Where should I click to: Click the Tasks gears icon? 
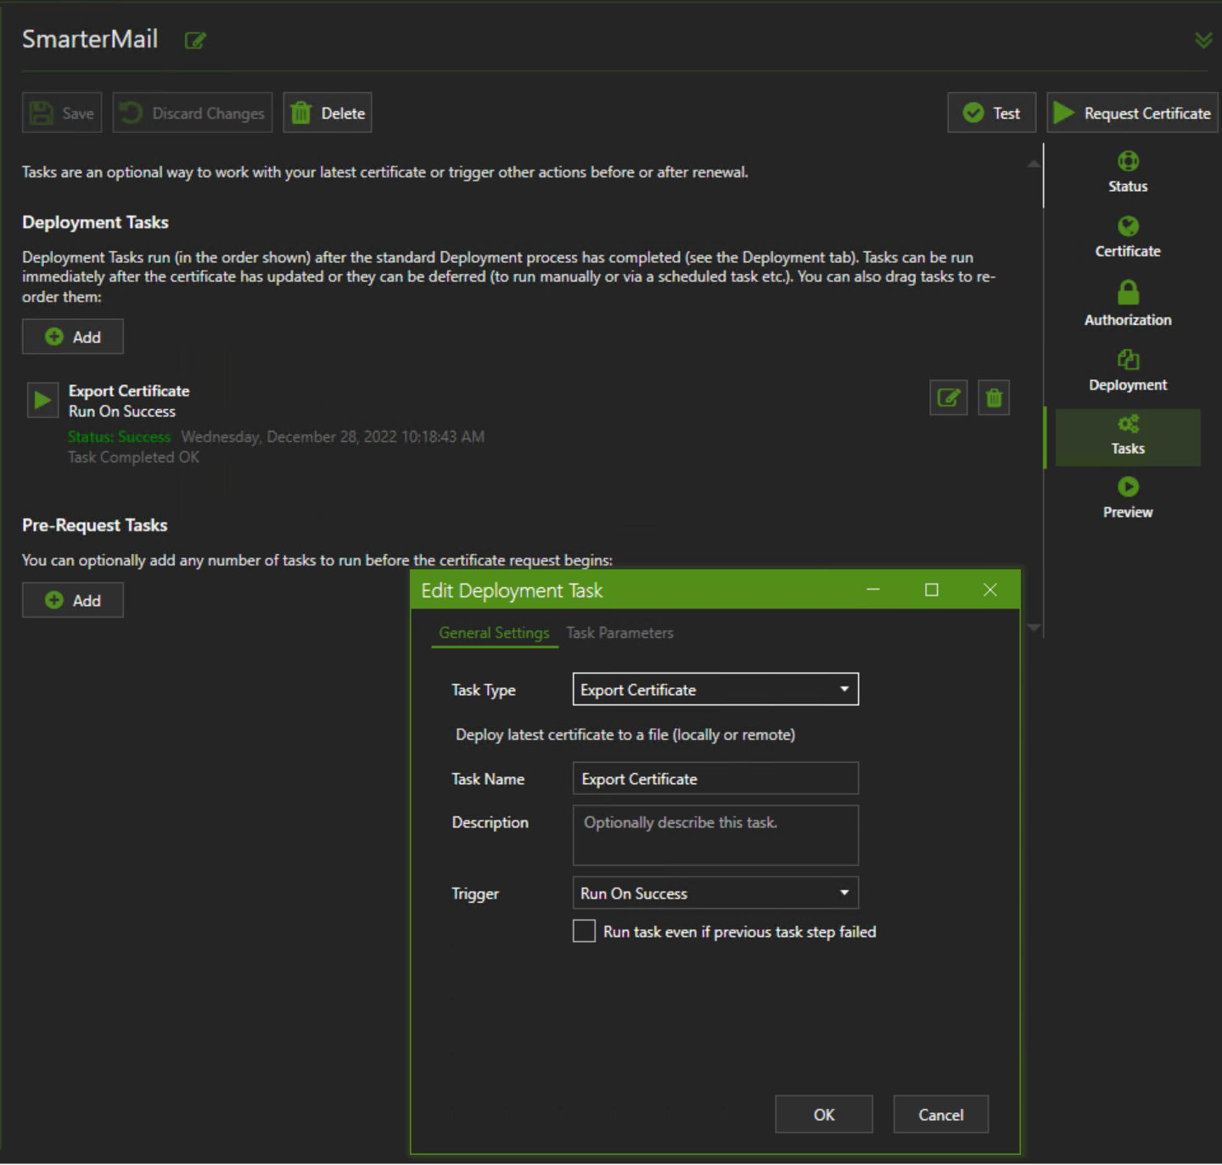1128,423
